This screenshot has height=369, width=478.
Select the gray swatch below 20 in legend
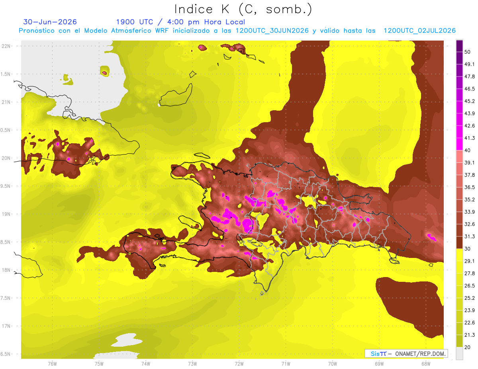pos(459,353)
